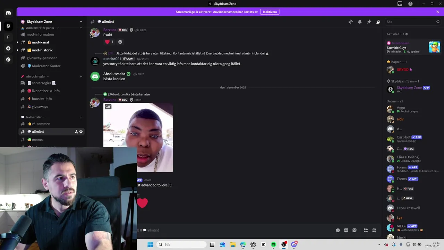Viewport: 444px width, 250px height.
Task: Open Discover servers compass icon
Action: 8,59
